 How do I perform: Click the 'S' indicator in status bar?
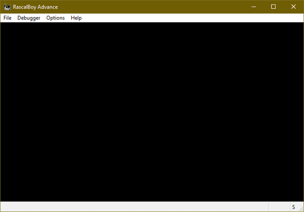click(294, 207)
